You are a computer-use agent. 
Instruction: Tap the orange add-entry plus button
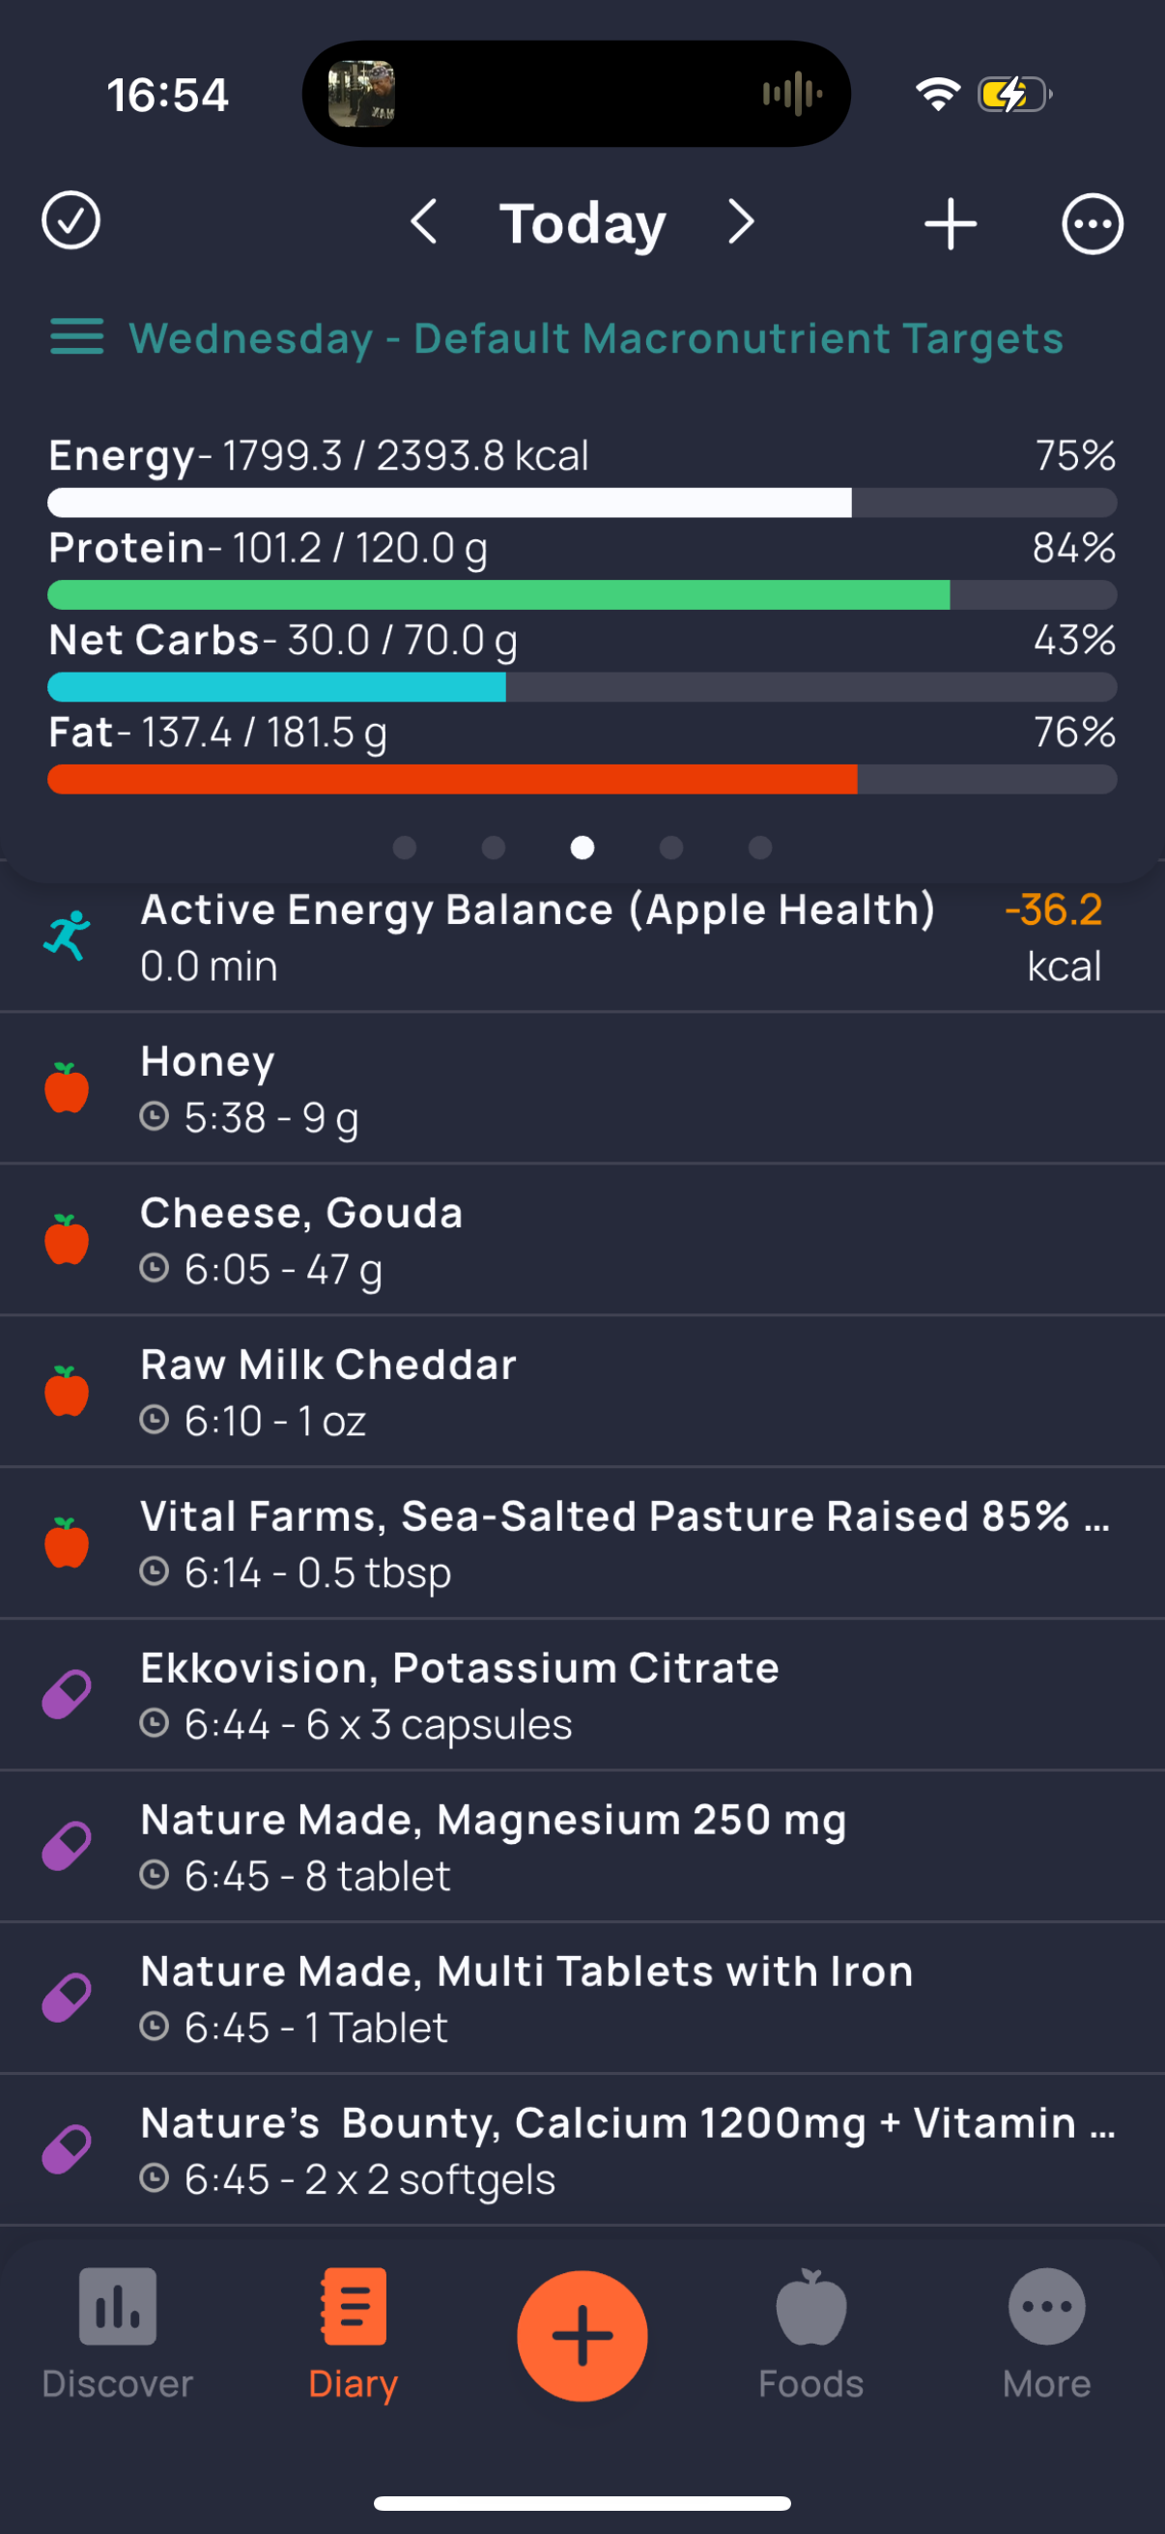(x=582, y=2335)
